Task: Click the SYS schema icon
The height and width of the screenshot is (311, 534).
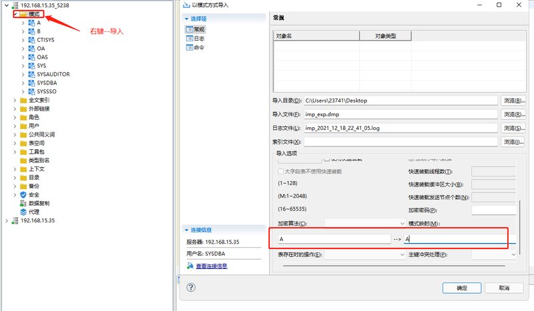Action: click(x=31, y=66)
